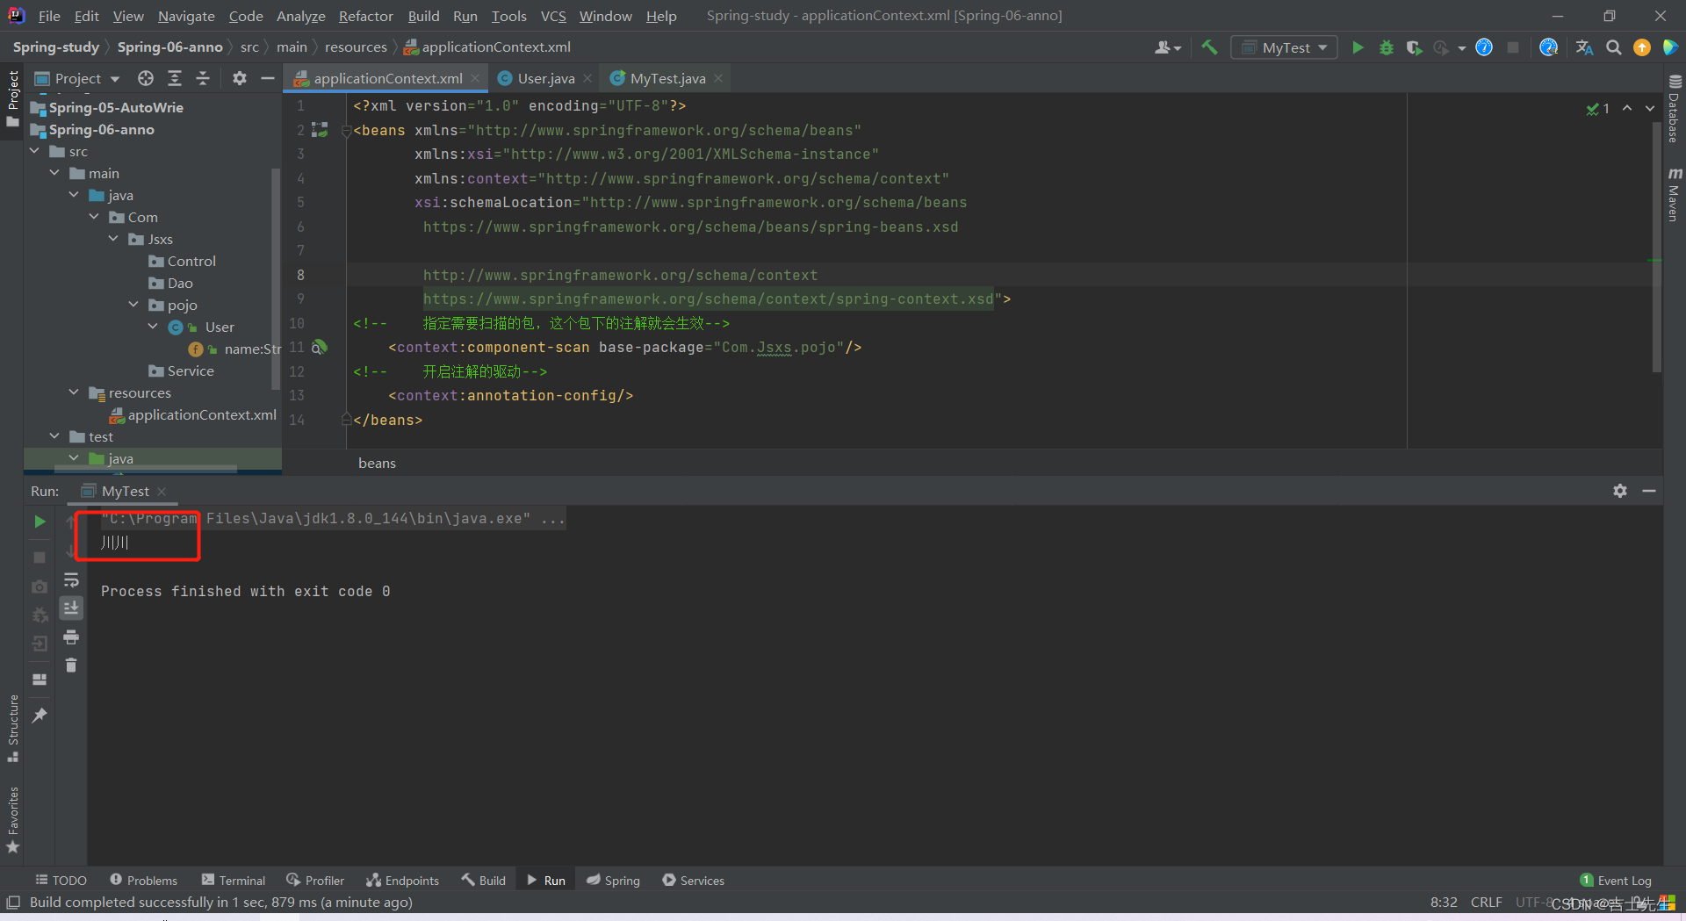
Task: Click CRLF line separator in status bar
Action: [x=1486, y=903]
